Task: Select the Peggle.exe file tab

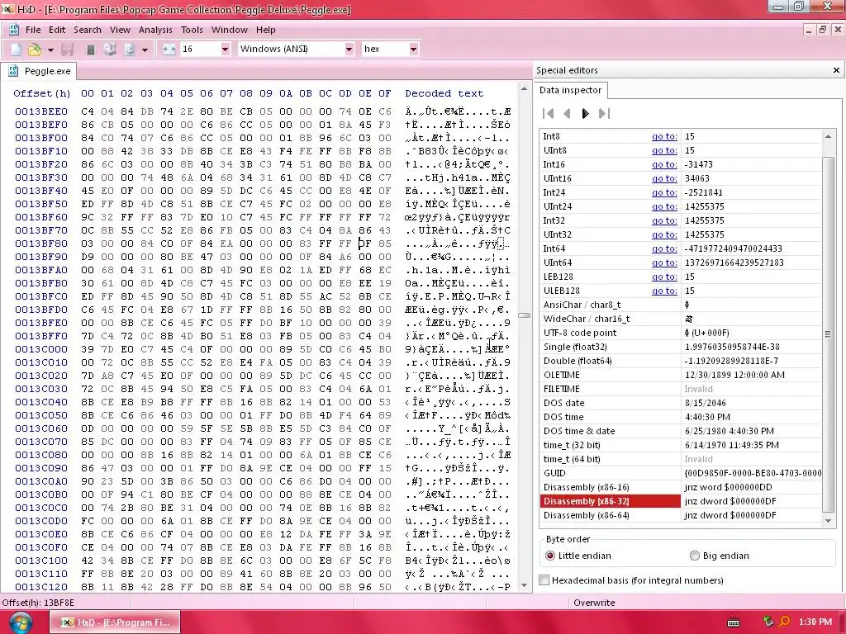Action: [x=39, y=71]
